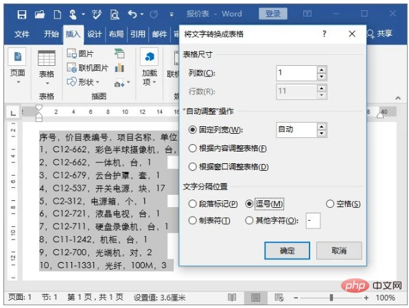
Task: Switch to Read Mode view icon in status bar
Action: pos(232,297)
